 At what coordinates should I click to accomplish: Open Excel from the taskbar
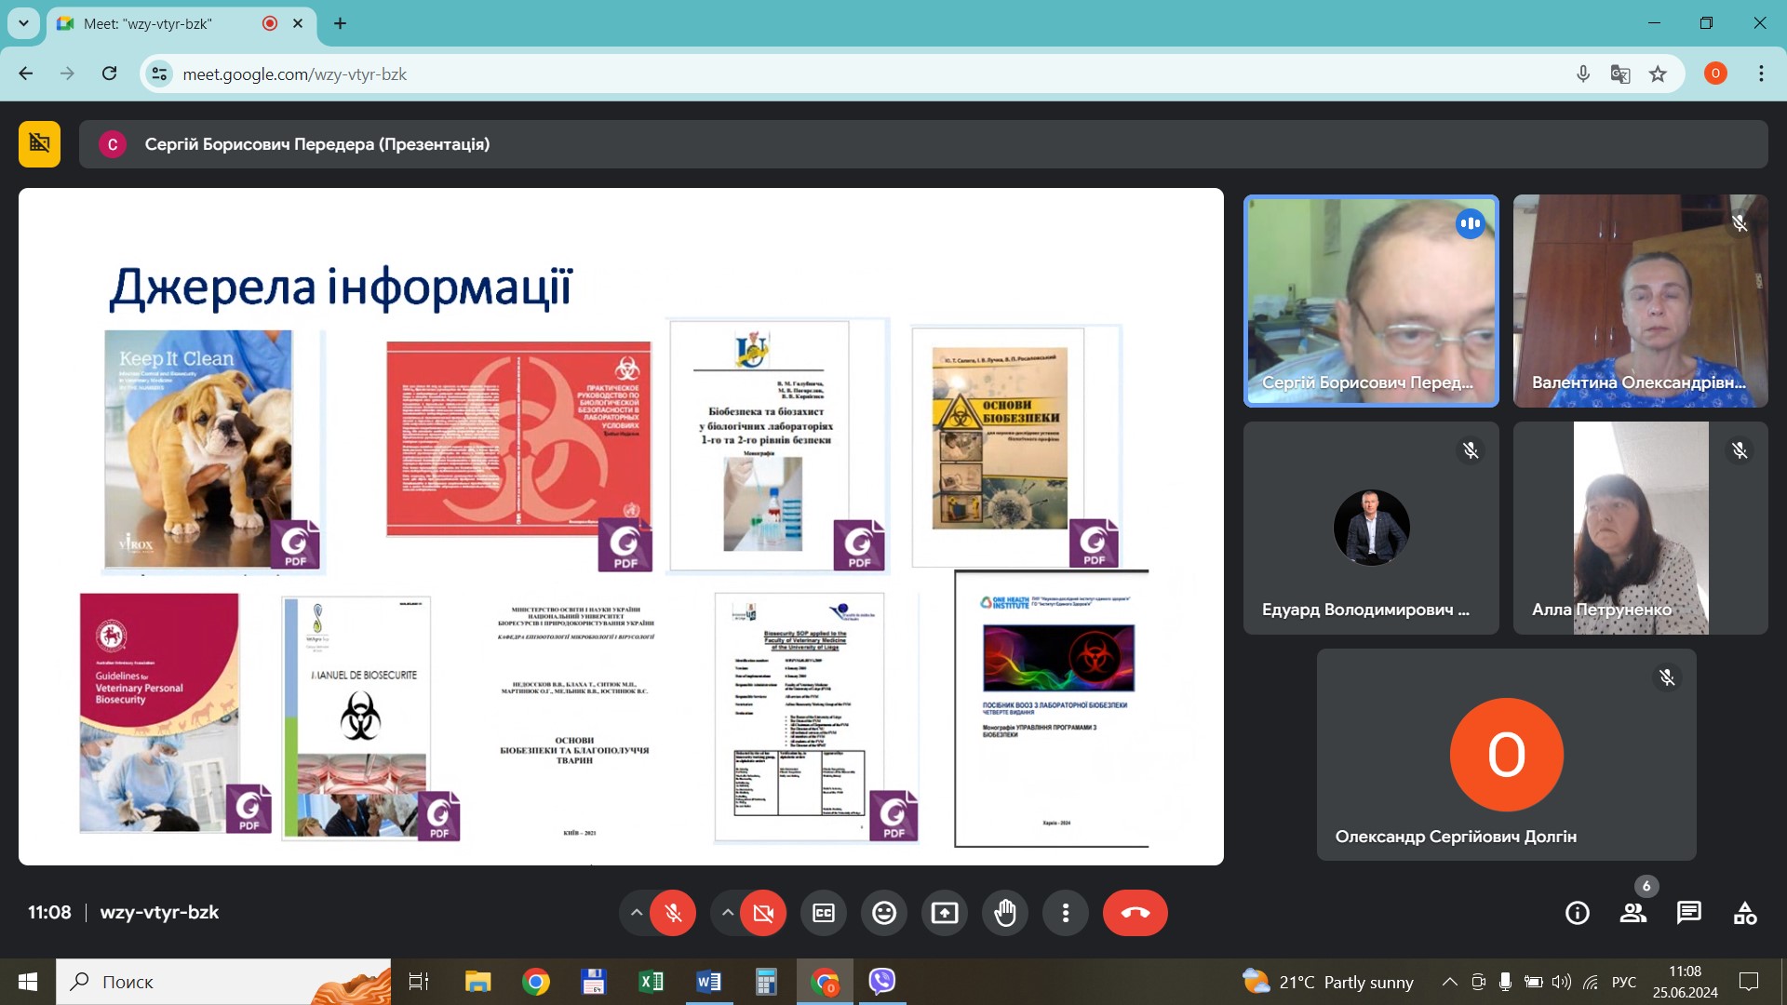(651, 982)
